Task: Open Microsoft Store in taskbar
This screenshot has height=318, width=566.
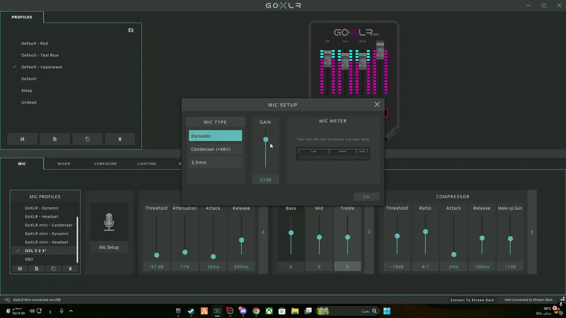Action: tap(282, 311)
